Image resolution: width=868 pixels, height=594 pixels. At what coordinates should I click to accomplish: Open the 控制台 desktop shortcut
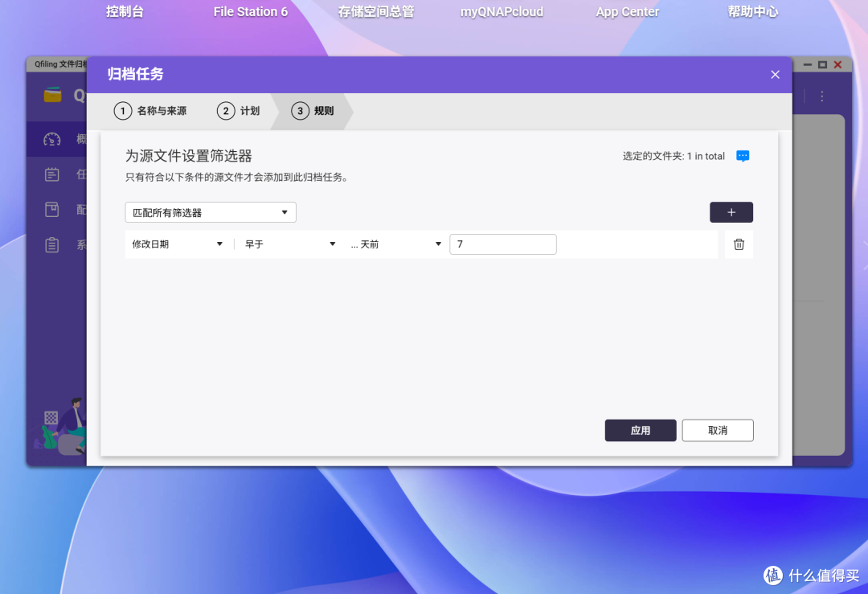[125, 11]
